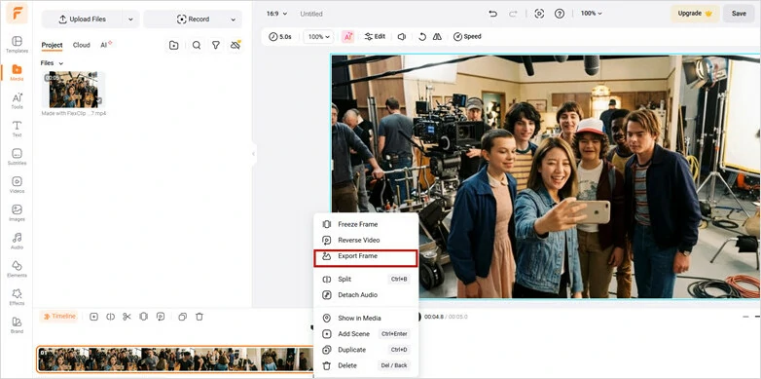
Task: Click the Edit button above the canvas
Action: click(376, 36)
